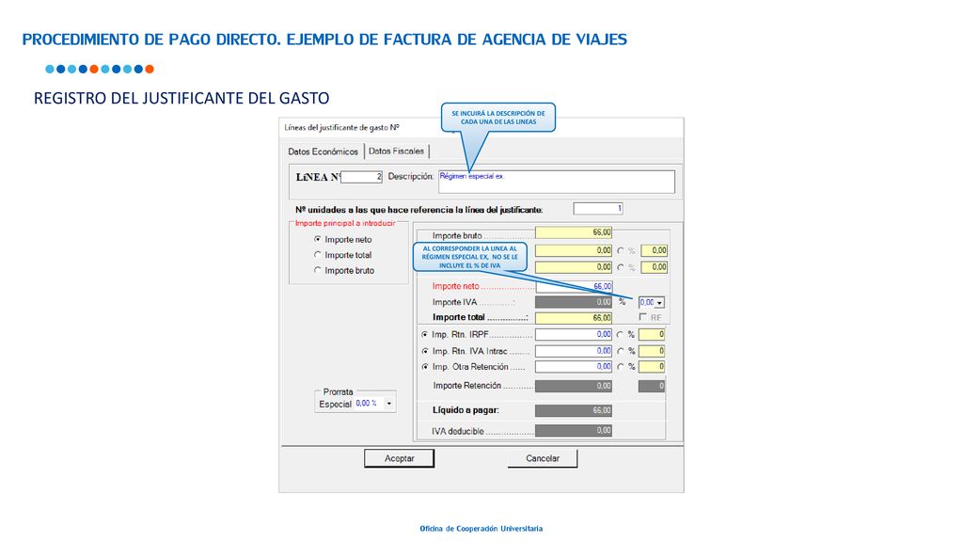This screenshot has height=542, width=963.
Task: Select the second discount % radio button
Action: (621, 267)
